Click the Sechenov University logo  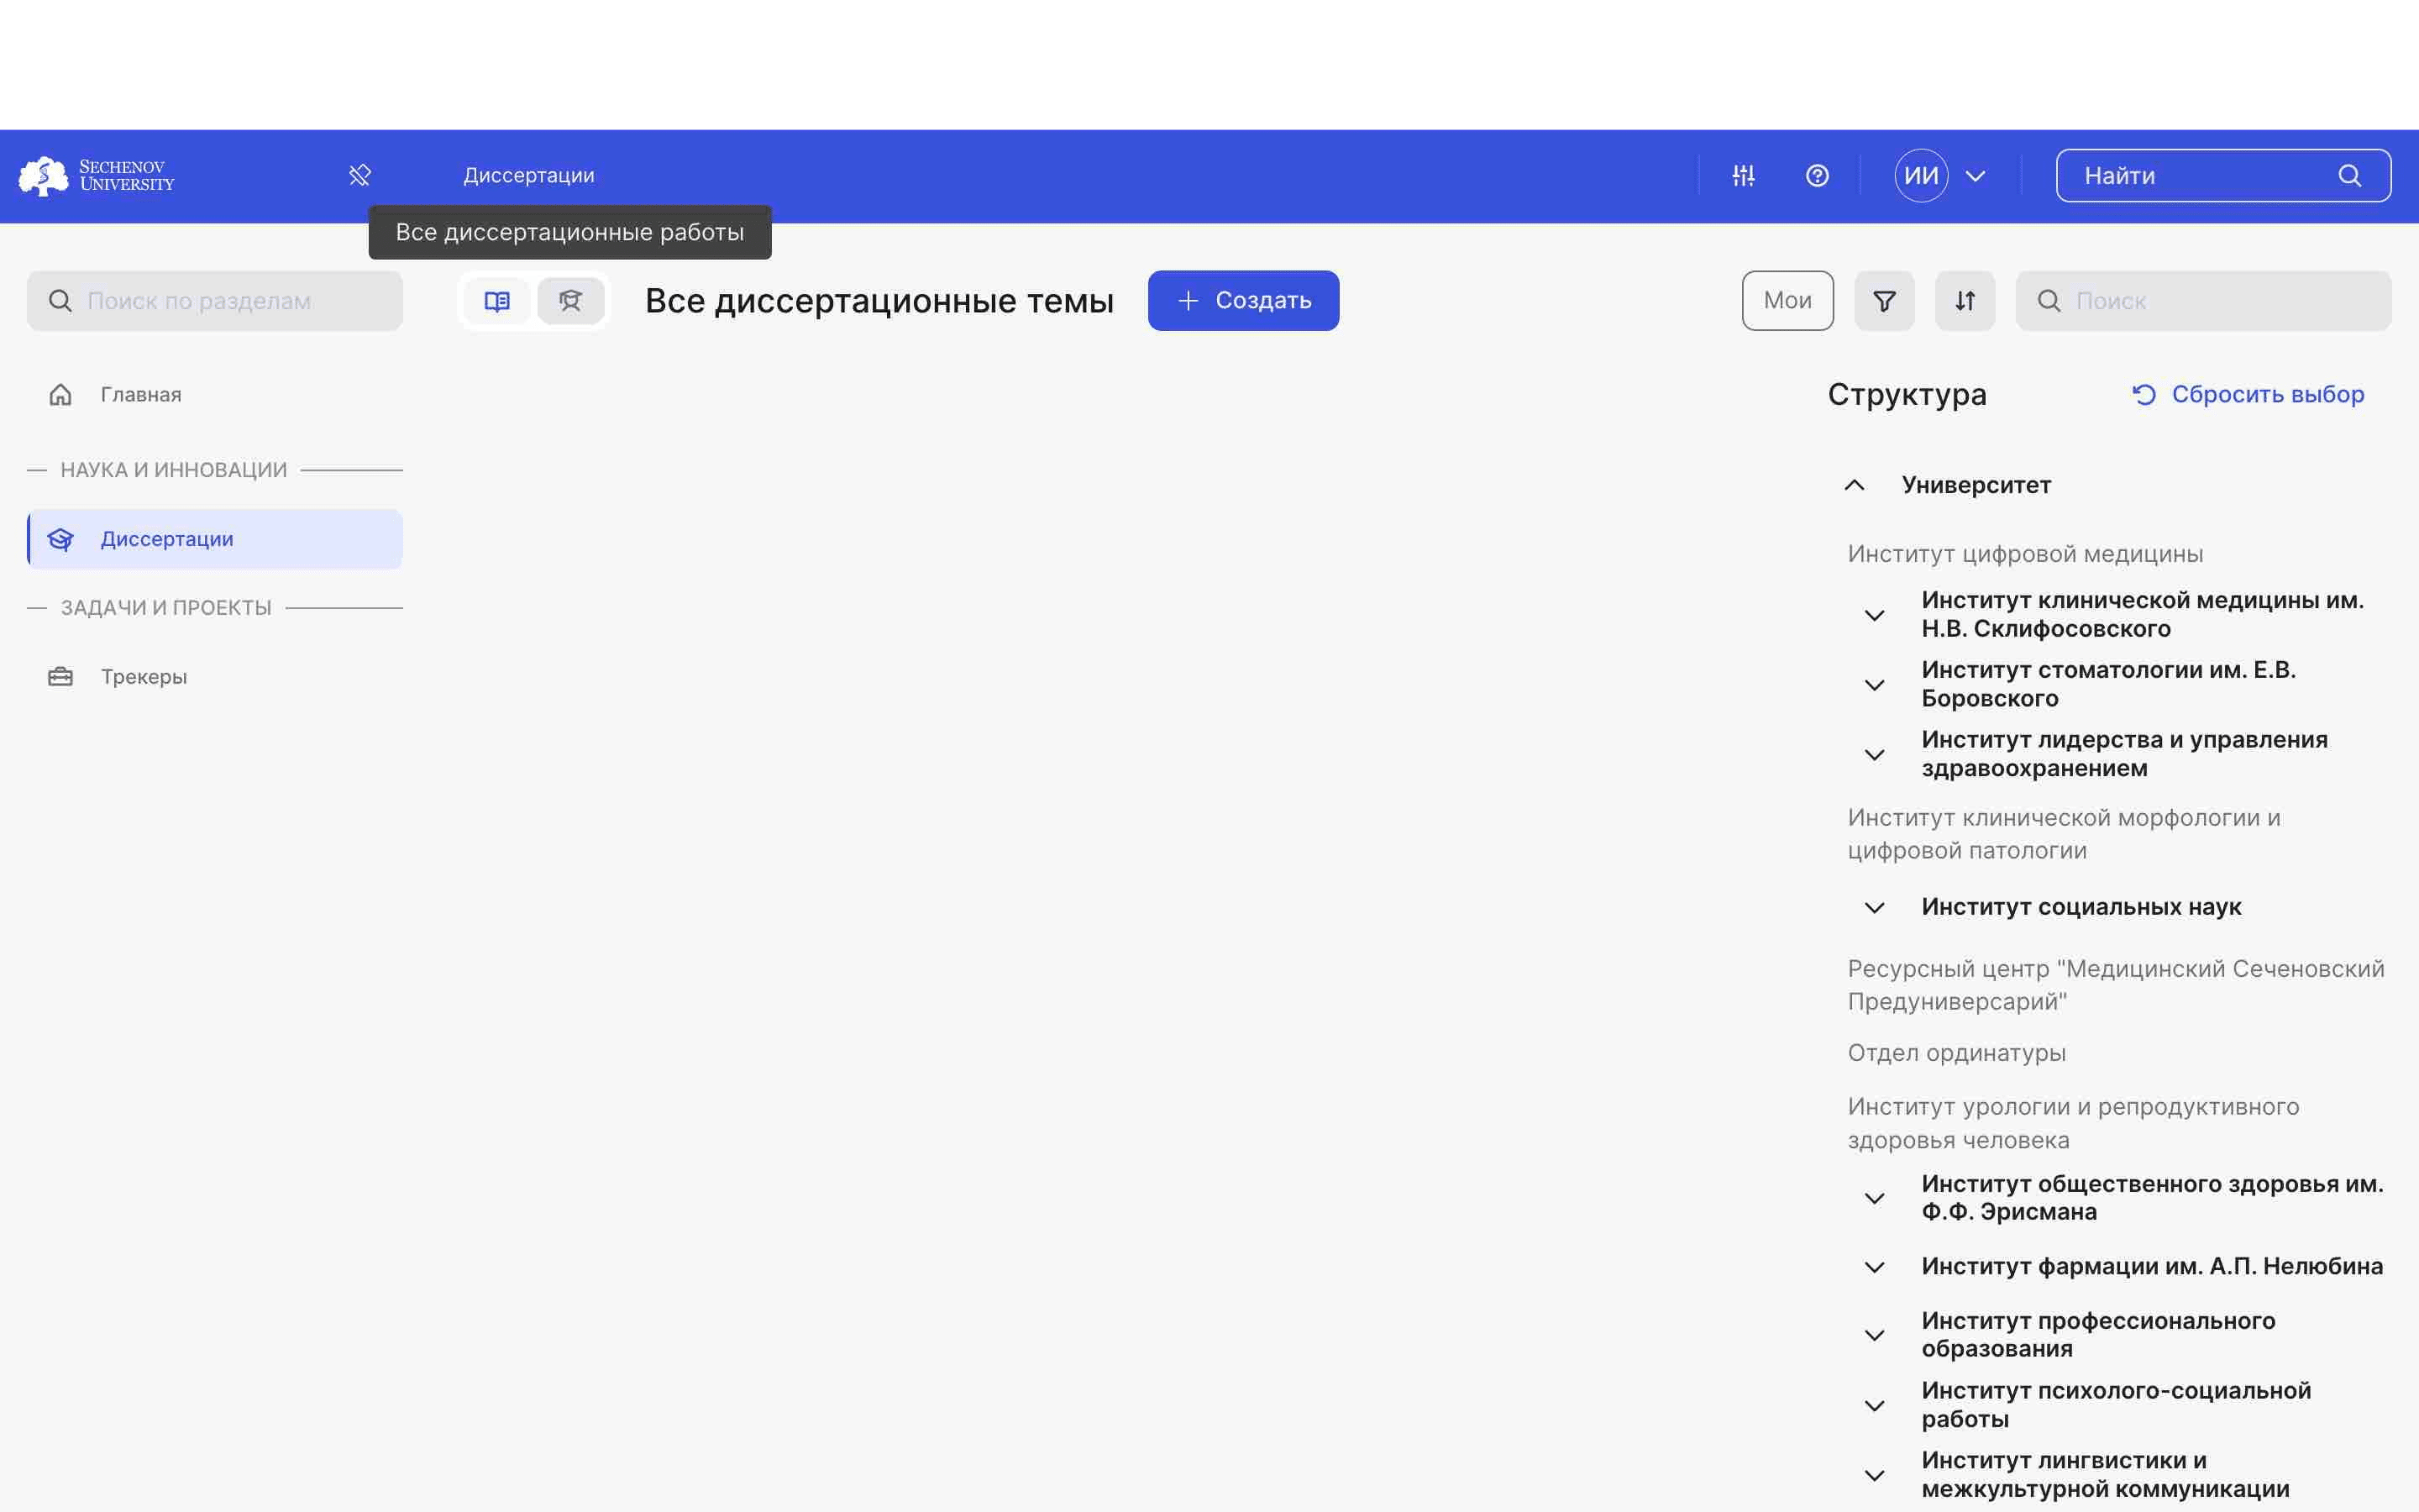(97, 176)
